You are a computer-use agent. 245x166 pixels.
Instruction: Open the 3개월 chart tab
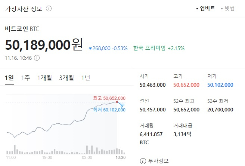(x=66, y=78)
